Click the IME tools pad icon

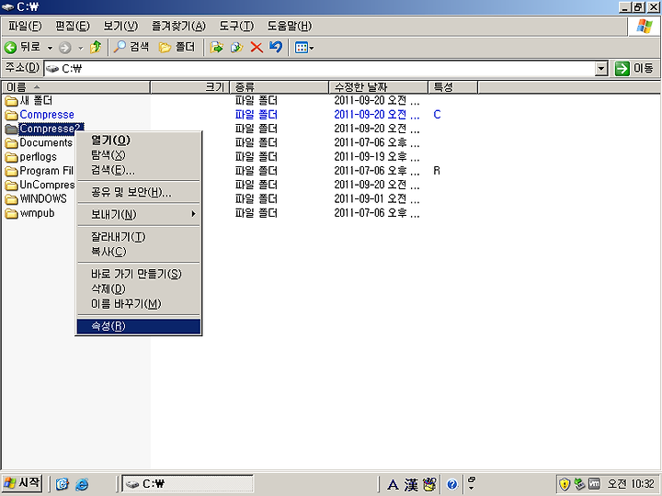tap(429, 484)
